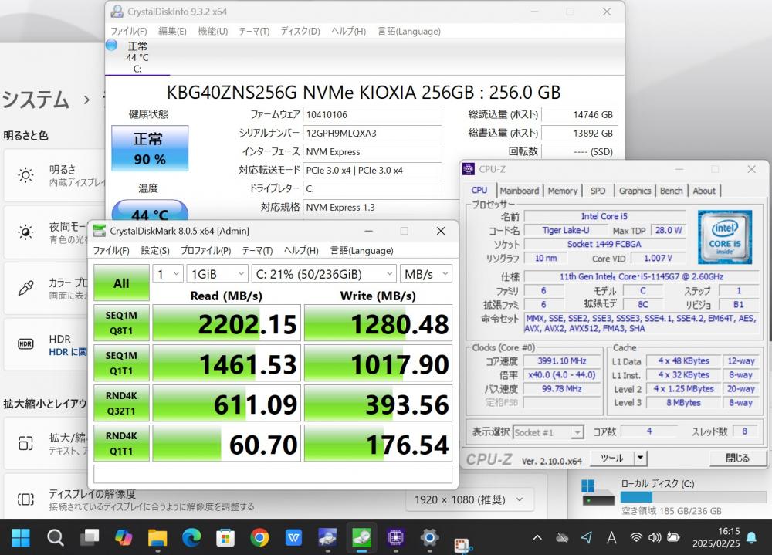Click temperature 44 °C indicator

(150, 211)
